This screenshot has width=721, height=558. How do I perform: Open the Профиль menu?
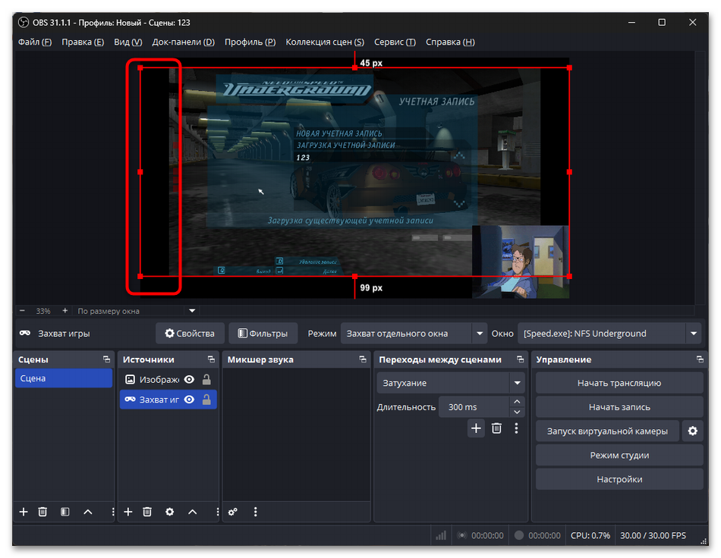250,42
